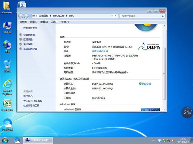Click the security tray icon with green check
This screenshot has height=144, width=193.
(x=164, y=140)
